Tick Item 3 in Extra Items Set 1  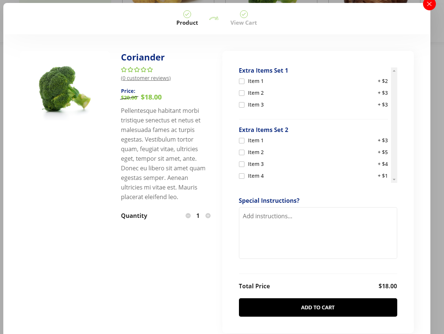(242, 105)
